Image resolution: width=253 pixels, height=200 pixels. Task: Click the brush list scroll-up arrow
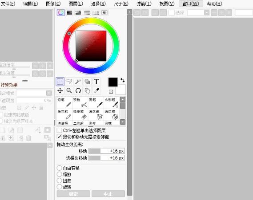[123, 99]
